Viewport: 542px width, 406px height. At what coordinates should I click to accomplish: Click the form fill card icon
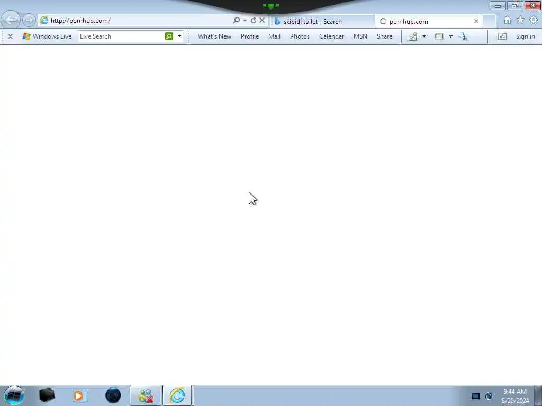point(439,36)
